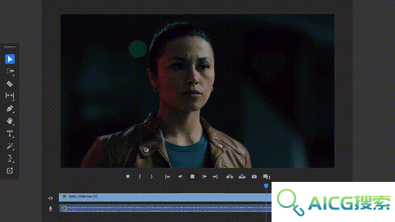Select the Selection arrow tool

coord(10,59)
